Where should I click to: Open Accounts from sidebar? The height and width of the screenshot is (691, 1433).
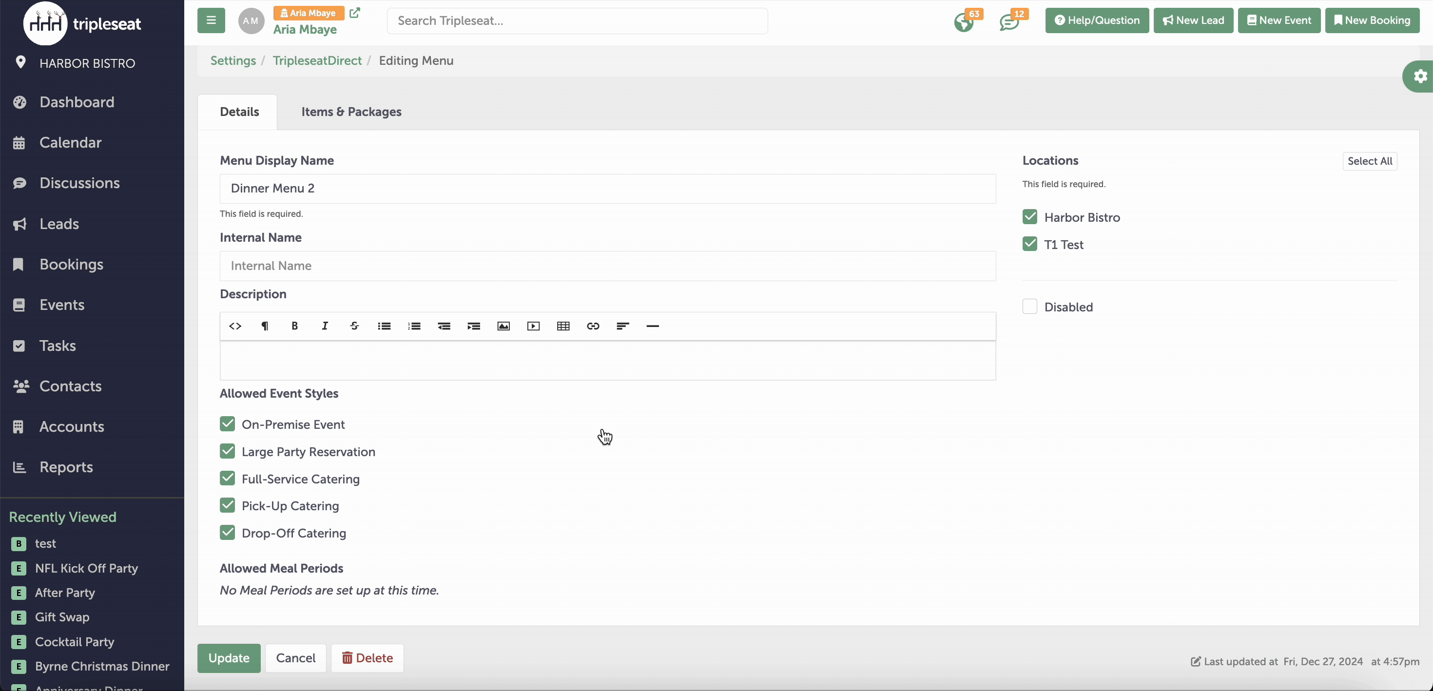(x=72, y=427)
